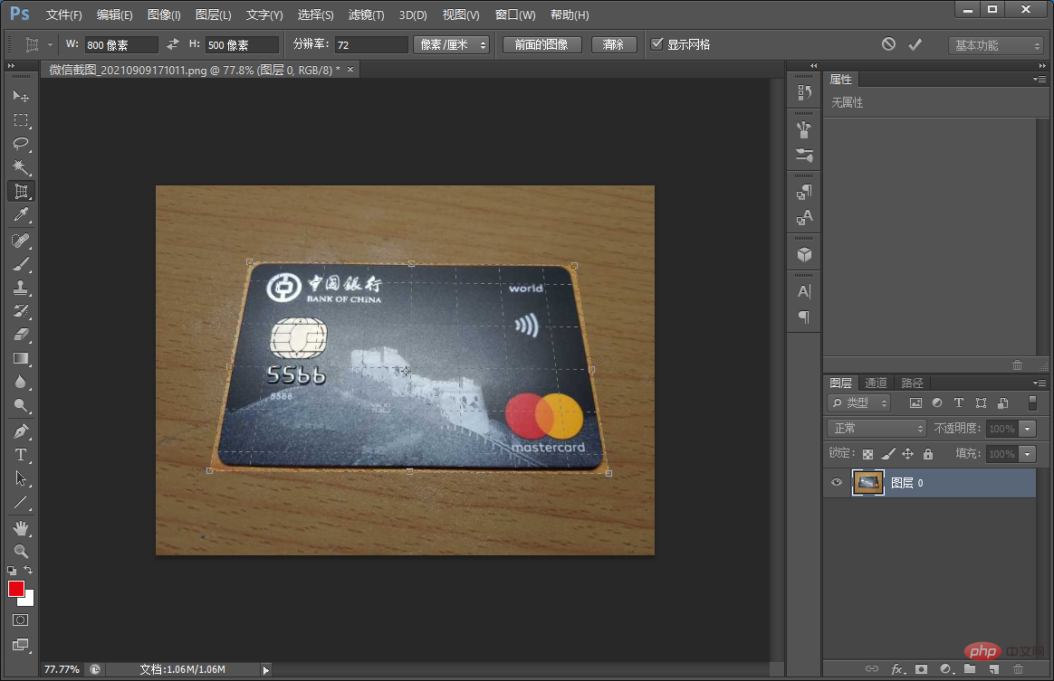Select the Eyedropper tool
1054x681 pixels.
coord(21,215)
